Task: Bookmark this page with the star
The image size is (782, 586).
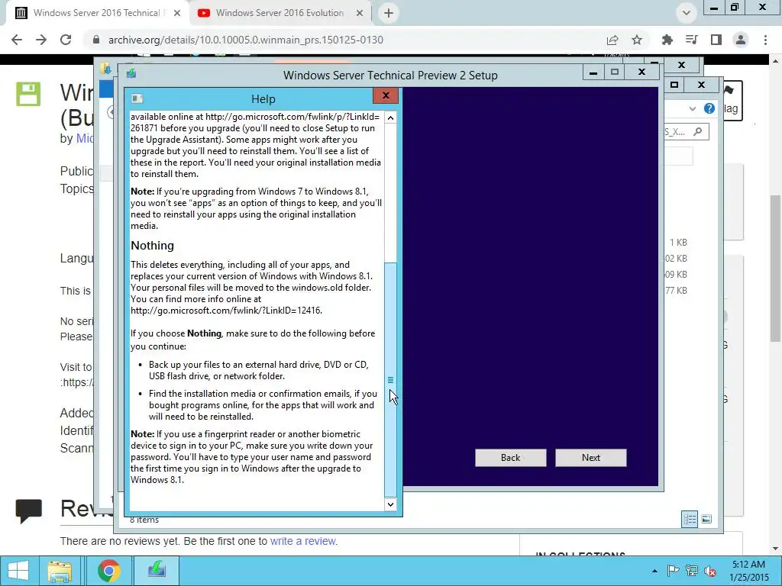Action: pos(637,40)
